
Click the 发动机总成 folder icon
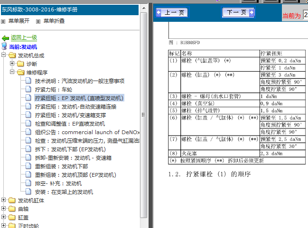pos(12,55)
